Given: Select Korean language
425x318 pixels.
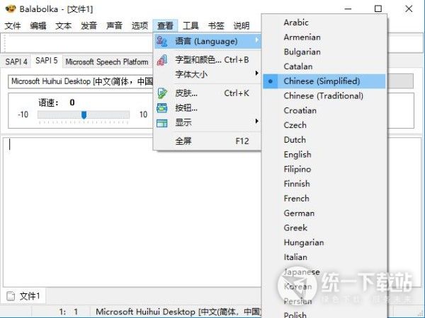Looking at the screenshot, I should tap(324, 286).
